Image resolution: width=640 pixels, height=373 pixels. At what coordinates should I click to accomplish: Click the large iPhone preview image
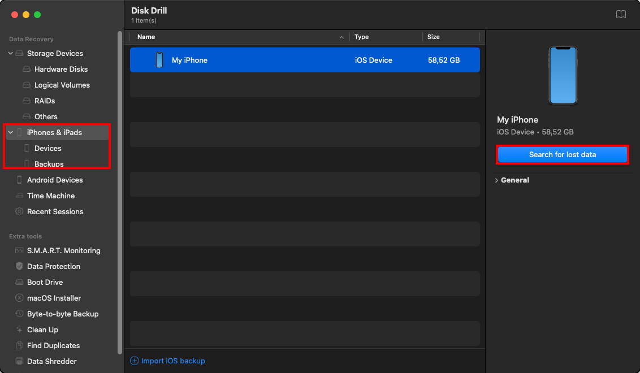563,75
